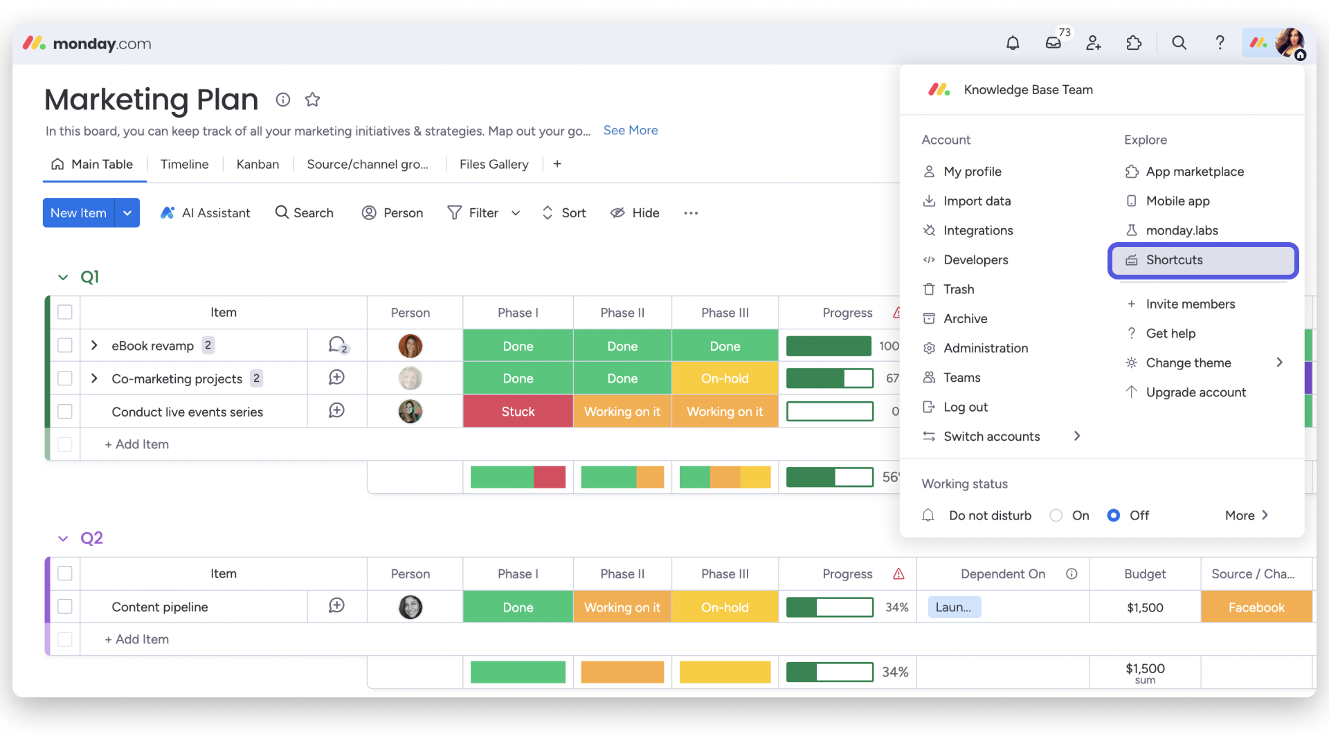Start a conversation on Co-marketing projects
Screen dimensions: 1329x734
[x=336, y=378]
